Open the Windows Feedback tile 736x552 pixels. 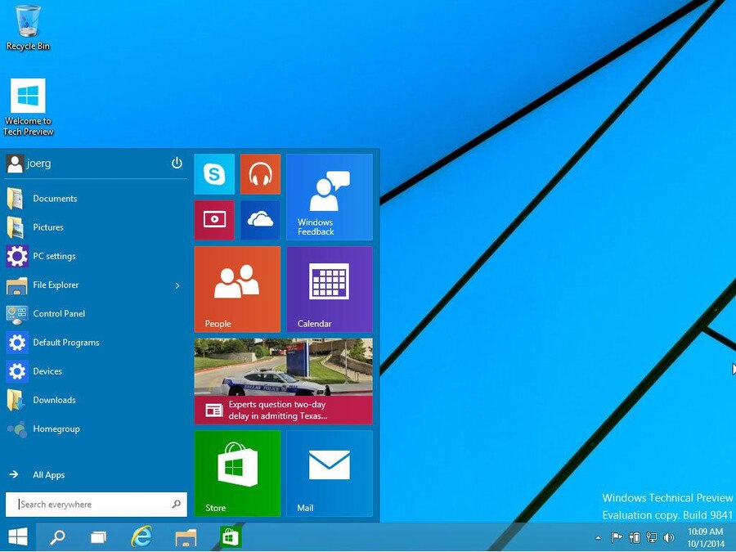click(x=328, y=196)
